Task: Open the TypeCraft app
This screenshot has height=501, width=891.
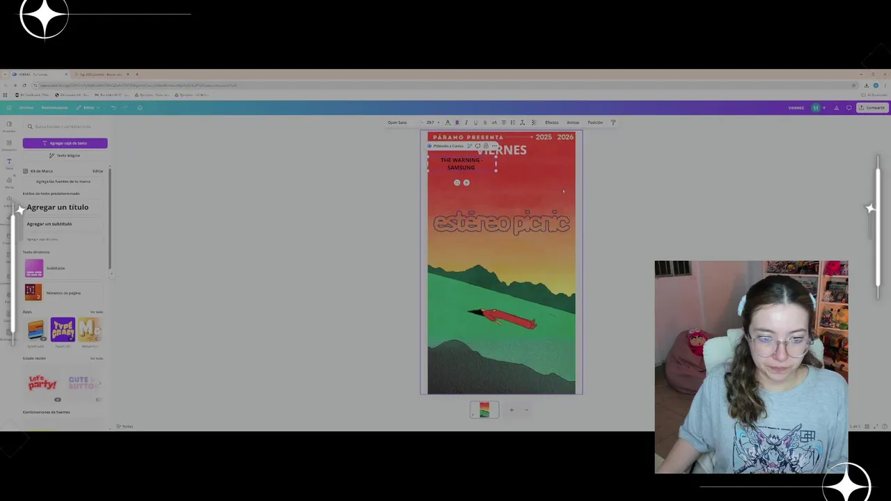Action: pos(63,329)
